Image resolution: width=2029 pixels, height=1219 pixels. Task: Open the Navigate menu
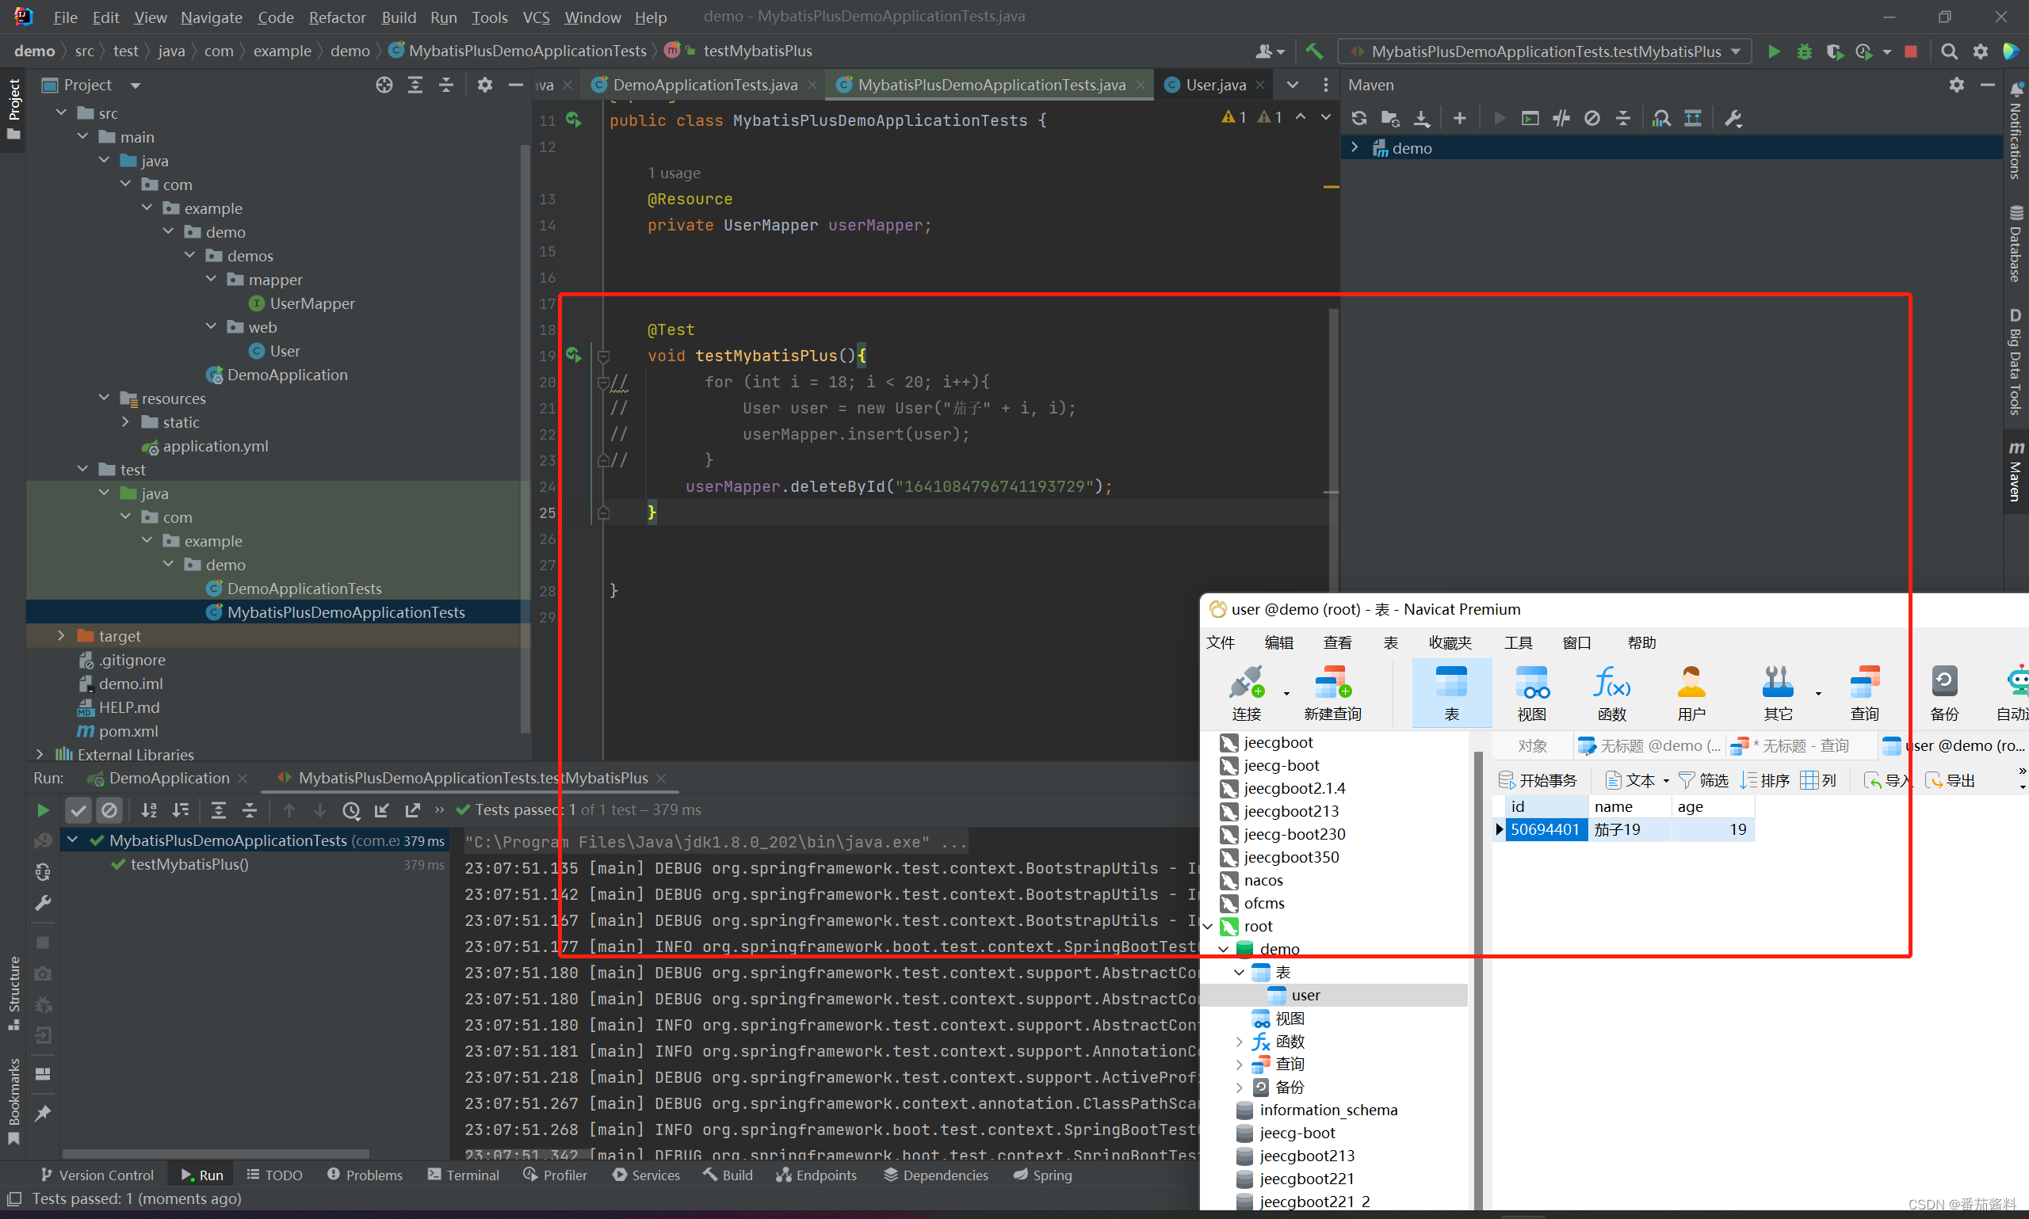coord(211,17)
